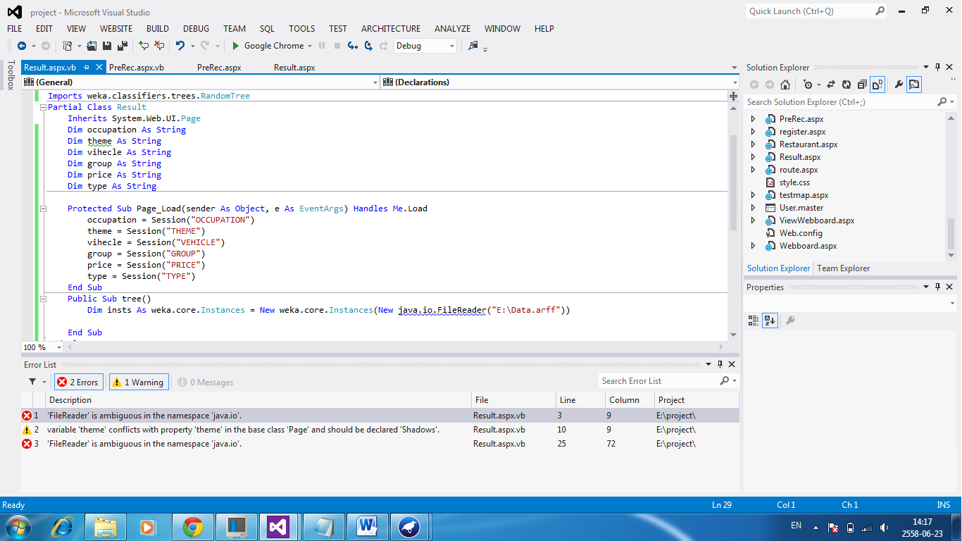This screenshot has height=541, width=962.
Task: Sync Solution Explorer with active document
Action: tap(830, 85)
